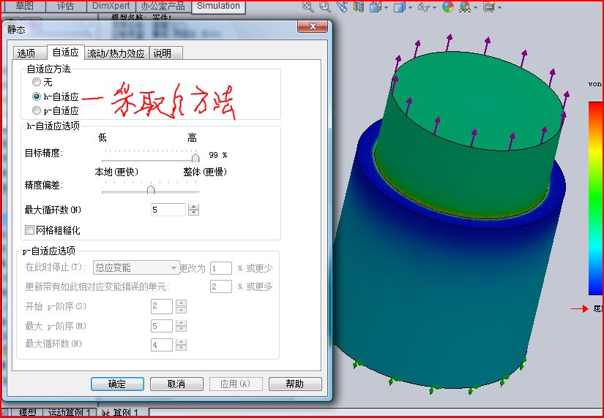Viewport: 604px width, 418px height.
Task: Click the p-自适应 最大循环数 down arrow
Action: (181, 348)
